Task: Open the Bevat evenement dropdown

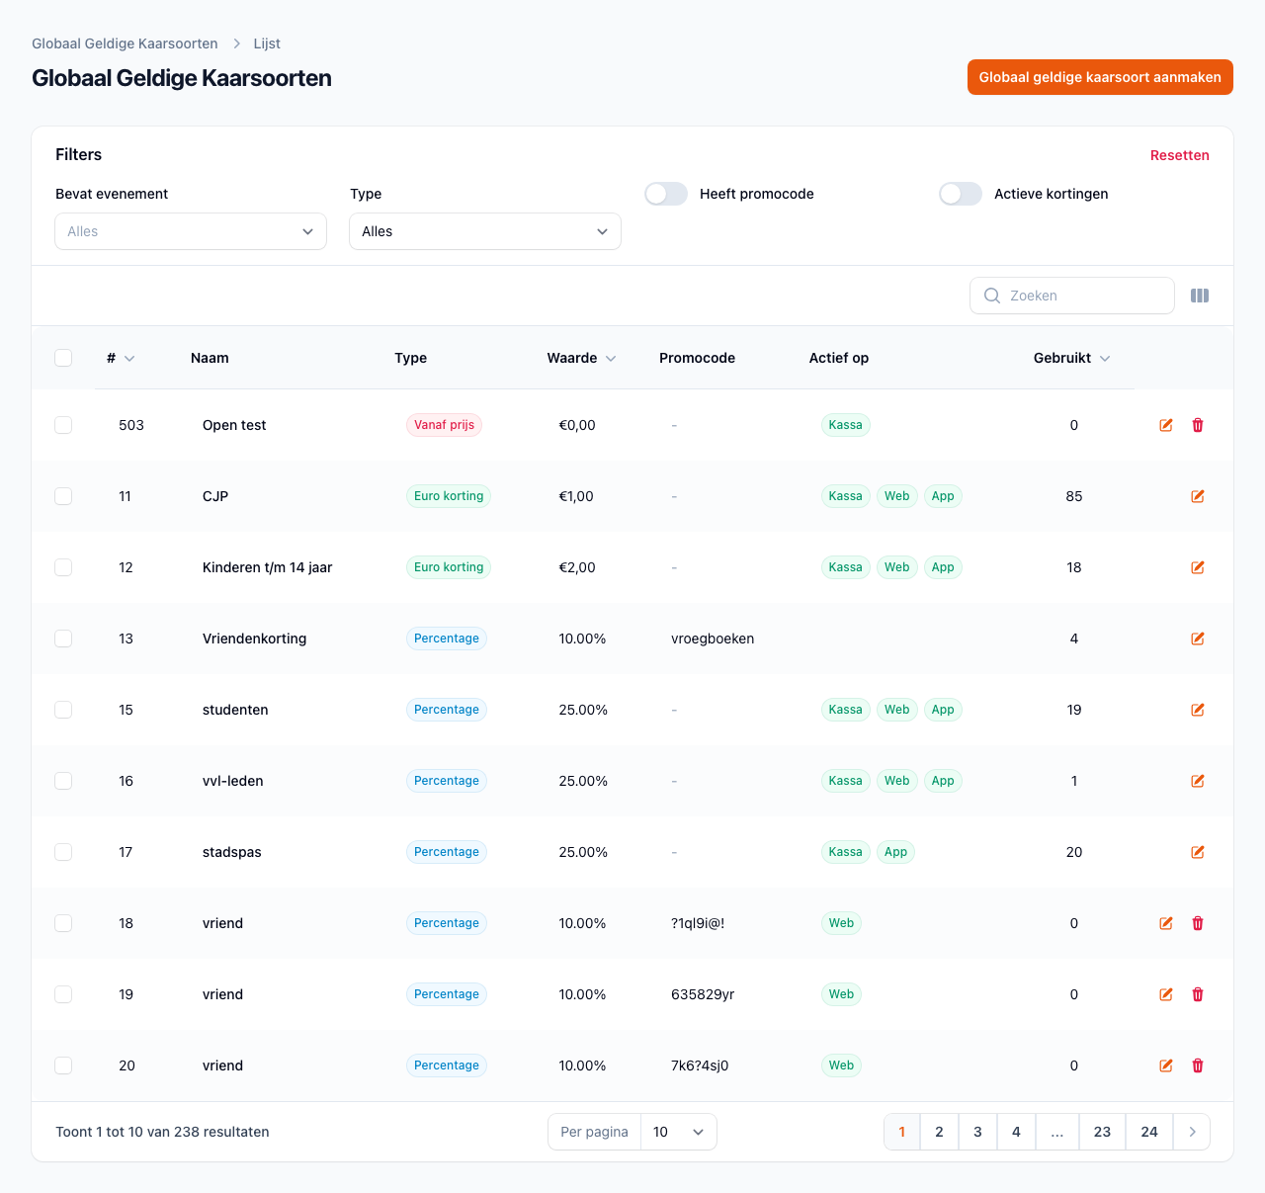Action: tap(191, 231)
